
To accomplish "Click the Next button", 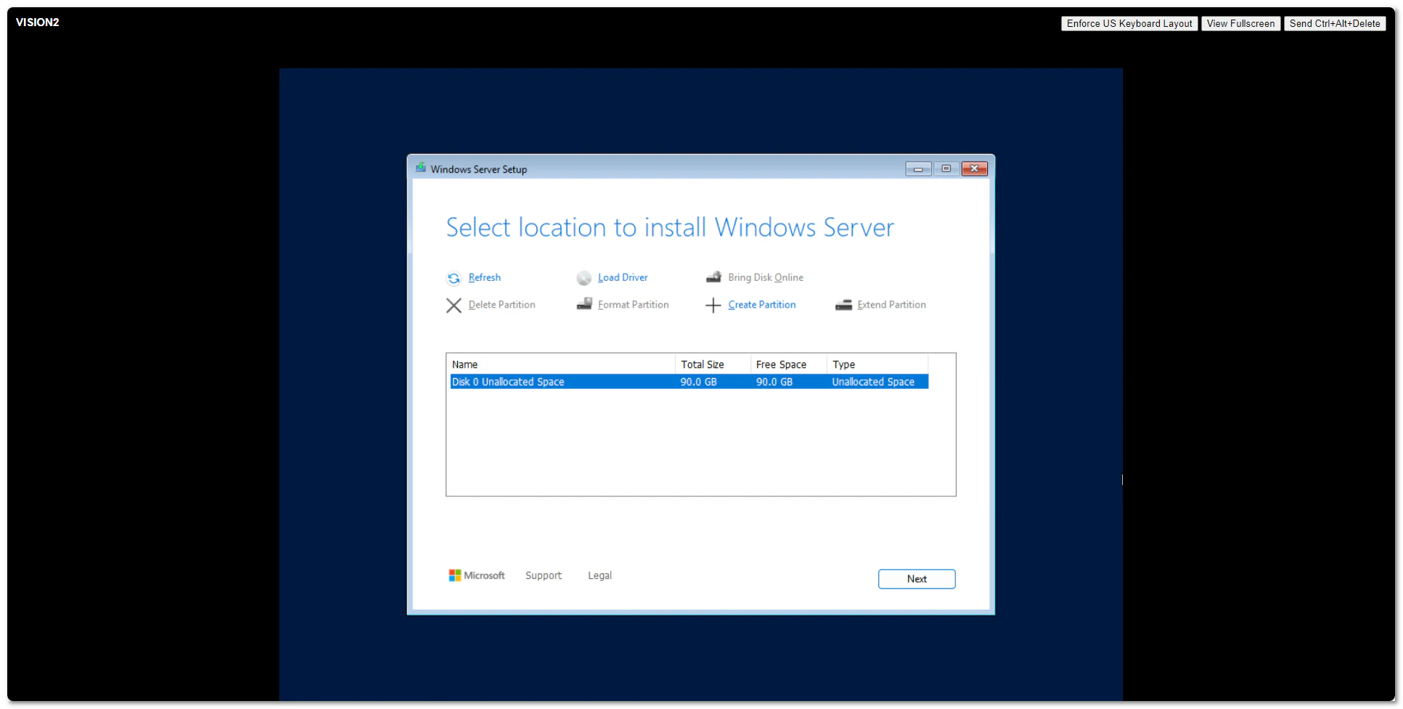I will click(917, 579).
